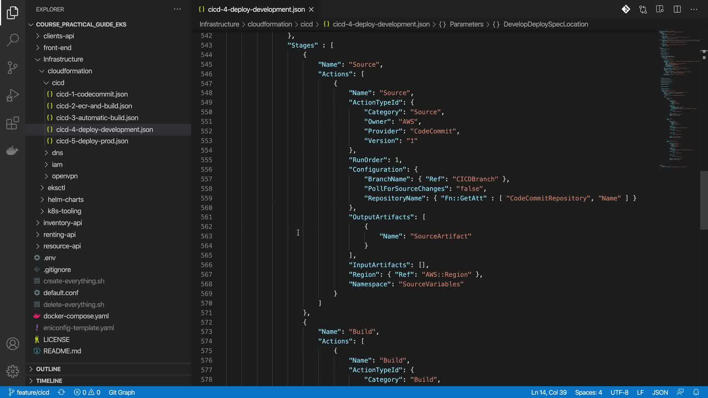
Task: Open Manage gear settings icon
Action: point(13,371)
